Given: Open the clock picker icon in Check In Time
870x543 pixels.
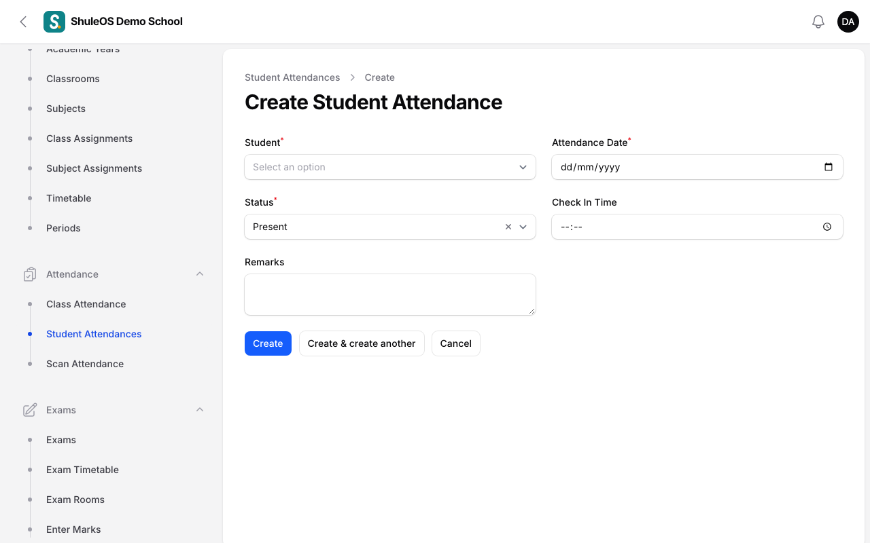Looking at the screenshot, I should coord(827,227).
